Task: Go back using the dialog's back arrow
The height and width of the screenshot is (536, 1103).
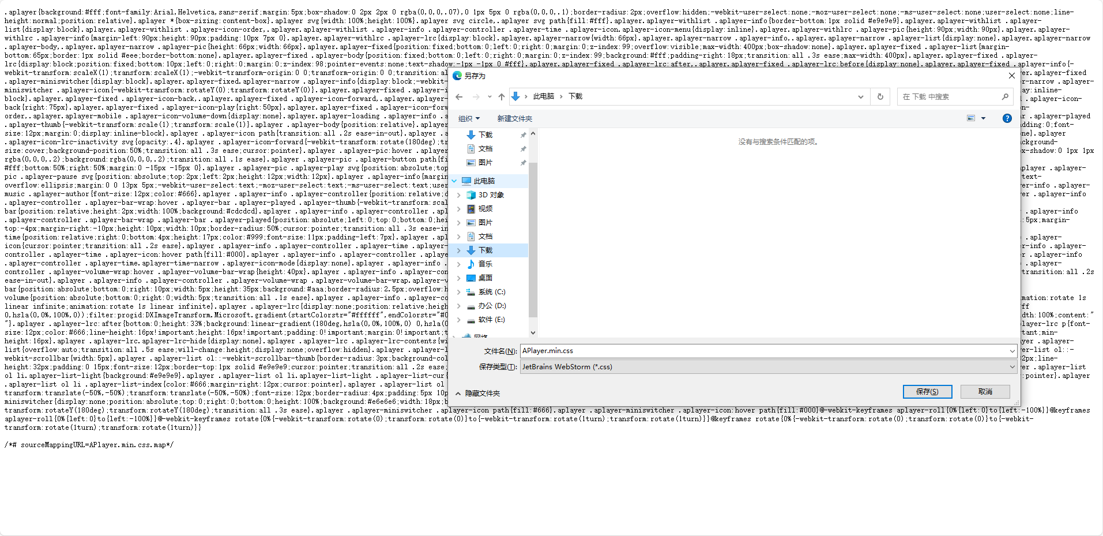Action: (459, 97)
